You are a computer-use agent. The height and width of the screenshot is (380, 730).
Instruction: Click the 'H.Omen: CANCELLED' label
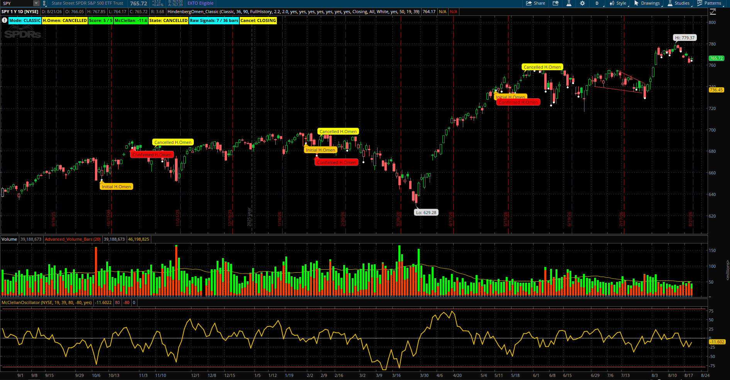[x=65, y=20]
